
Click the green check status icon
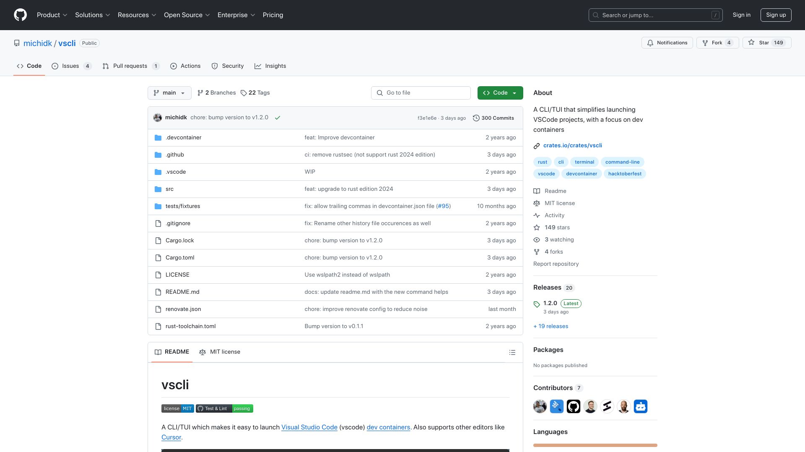pos(277,118)
